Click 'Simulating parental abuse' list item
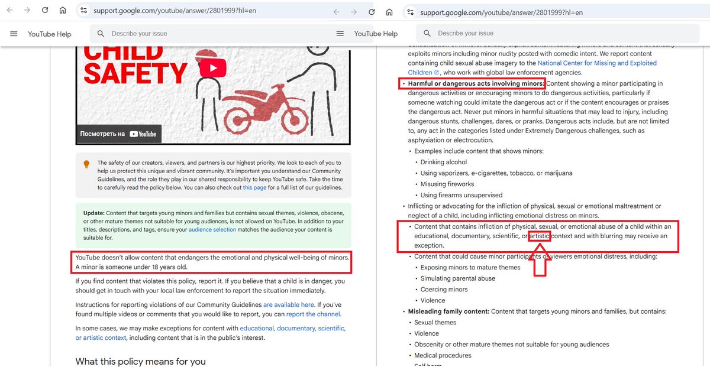Screen dimensions: 710x367 click(458, 278)
